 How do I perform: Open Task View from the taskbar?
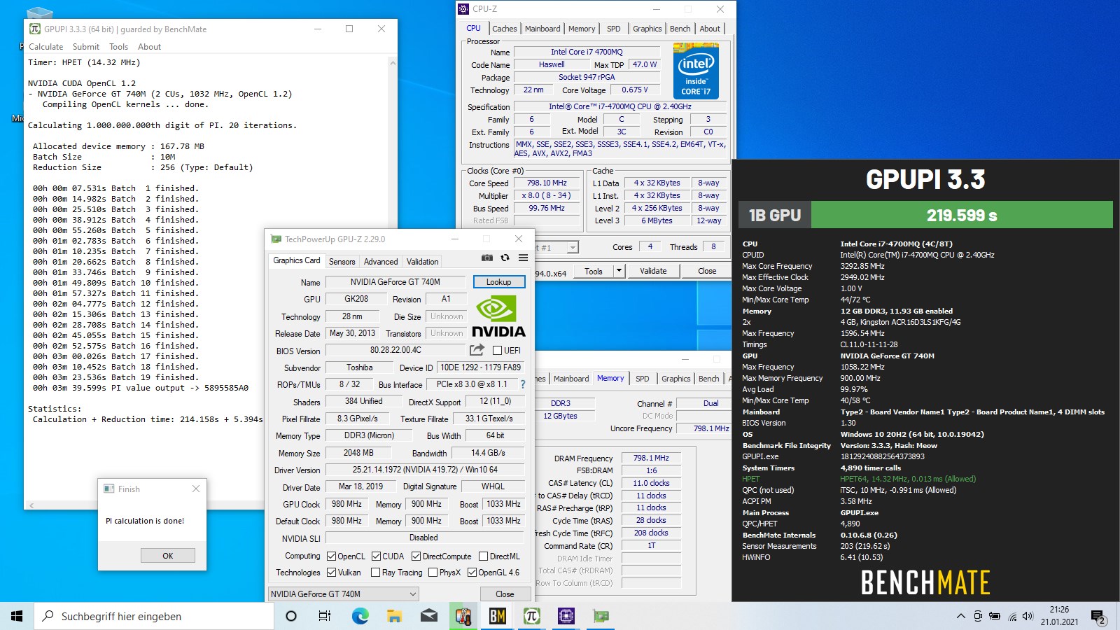[x=325, y=616]
